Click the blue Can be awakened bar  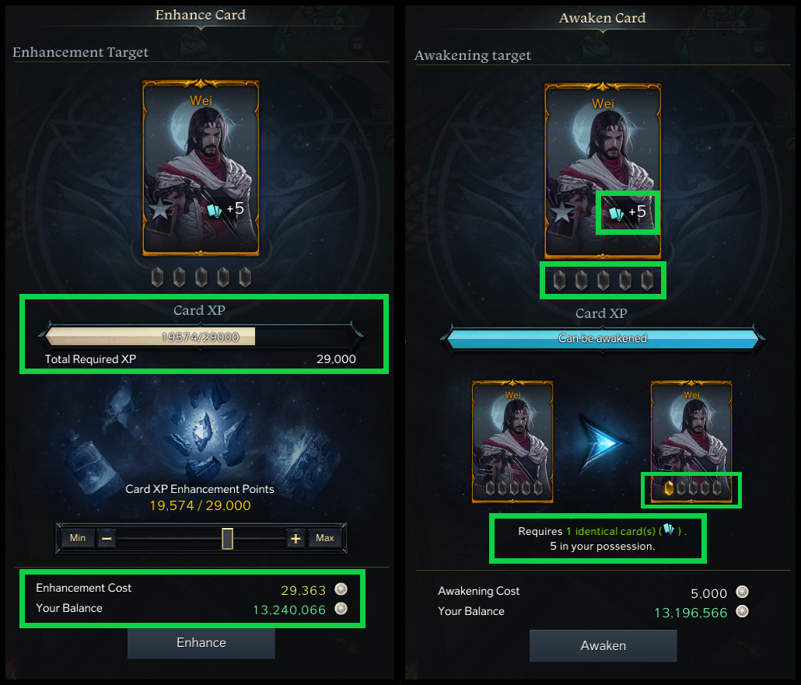click(x=603, y=338)
